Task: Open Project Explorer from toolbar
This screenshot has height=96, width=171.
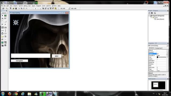Action: coord(43,9)
